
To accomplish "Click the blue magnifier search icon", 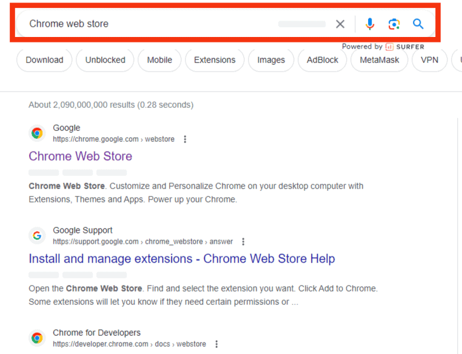I will (418, 24).
